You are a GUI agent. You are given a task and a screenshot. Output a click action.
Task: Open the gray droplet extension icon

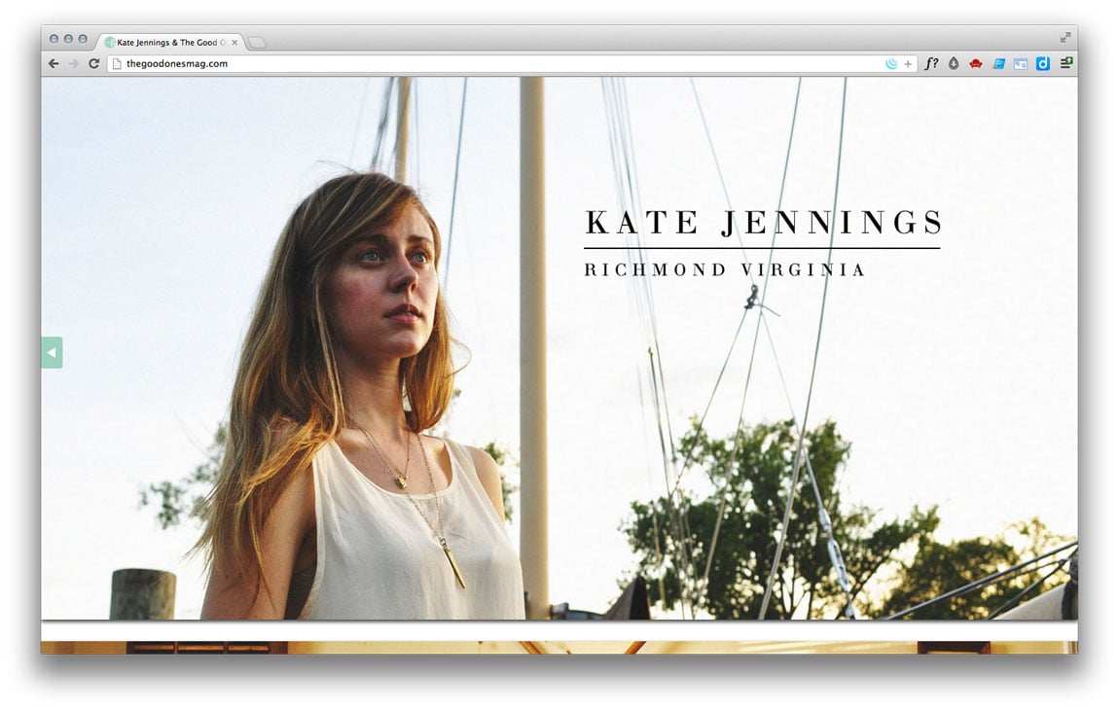(953, 63)
